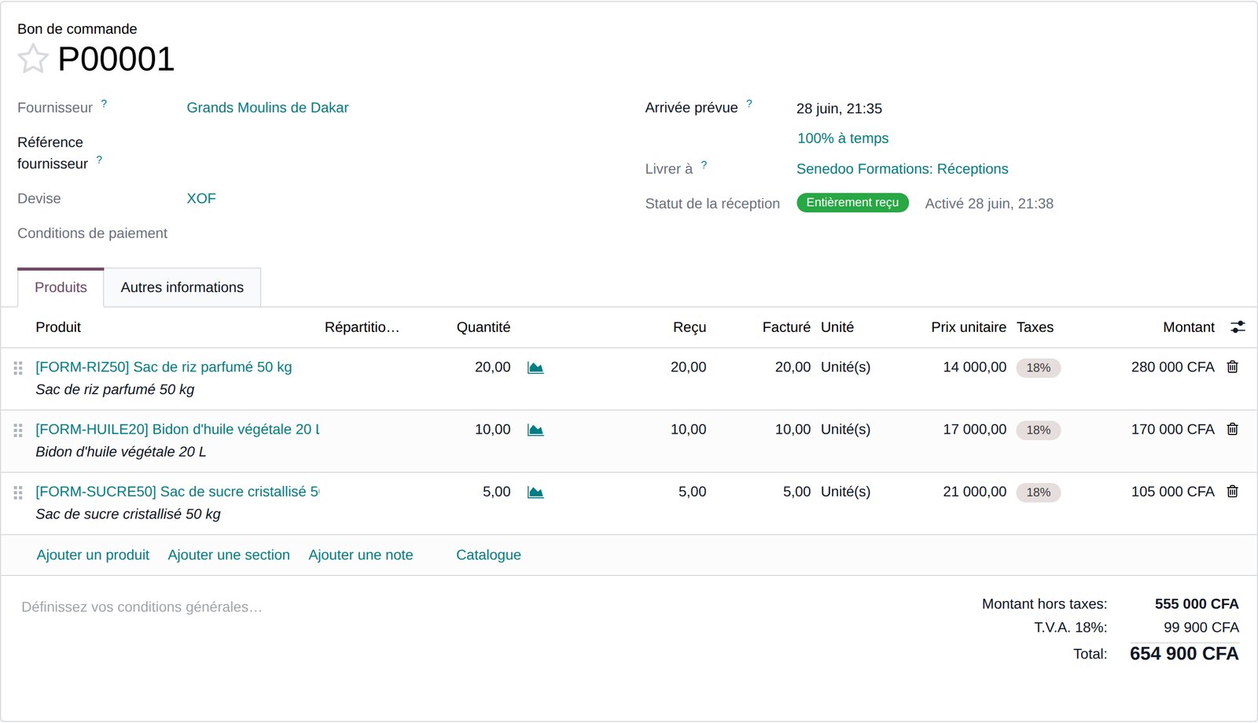The image size is (1258, 723).
Task: Grab drag handle of Sac de sucre row
Action: 18,492
